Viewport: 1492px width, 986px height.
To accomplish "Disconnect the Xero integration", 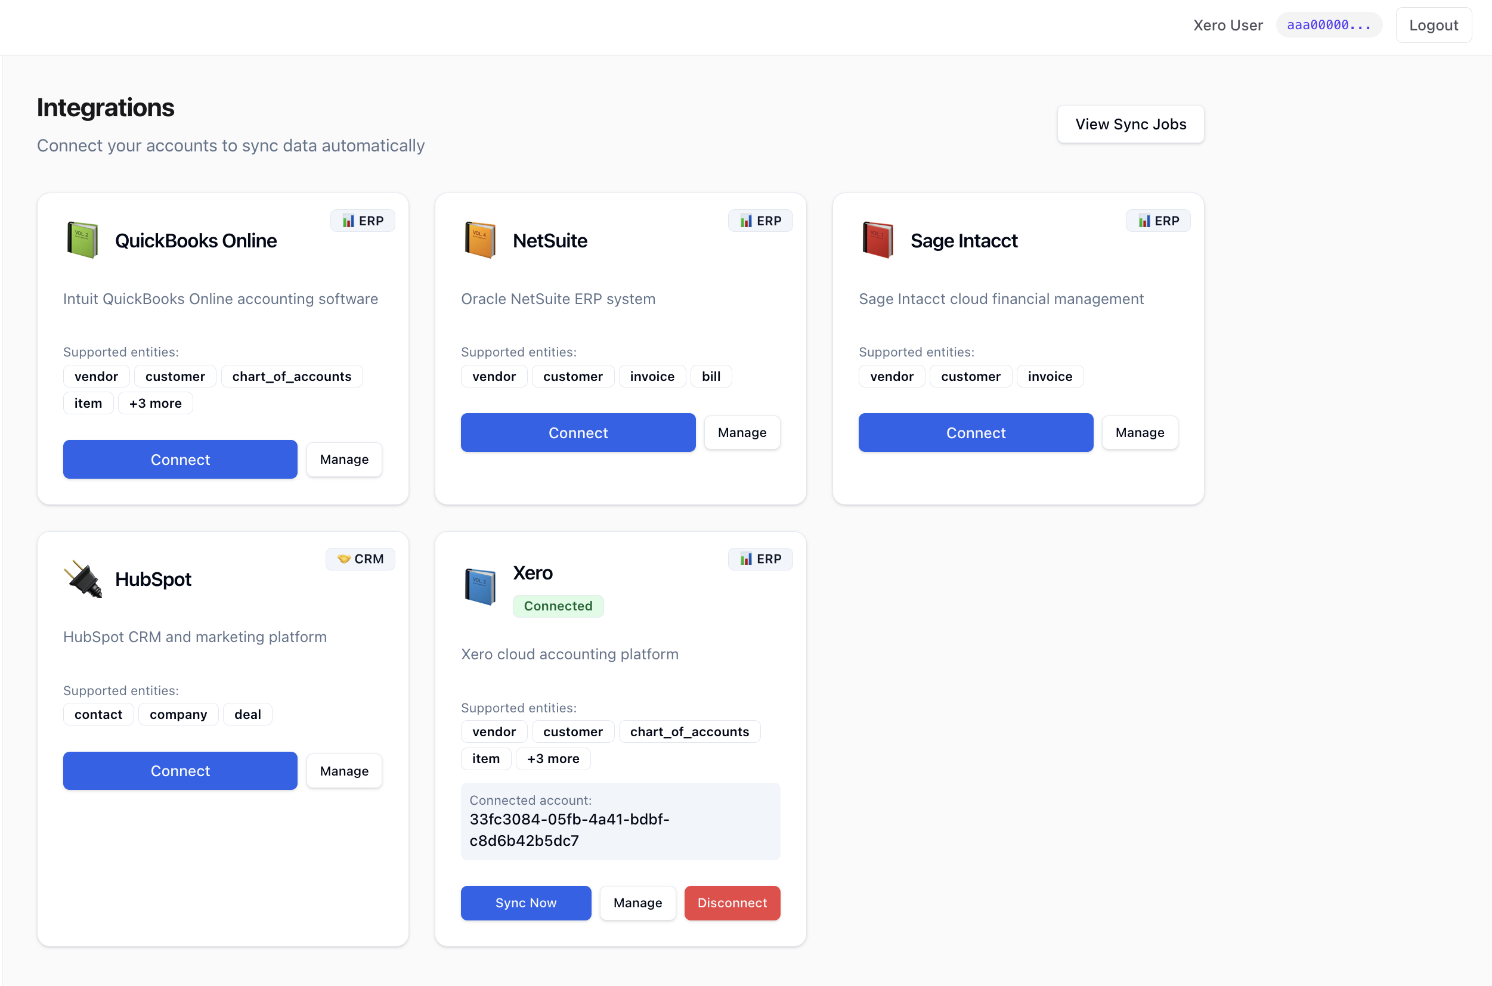I will click(x=732, y=903).
